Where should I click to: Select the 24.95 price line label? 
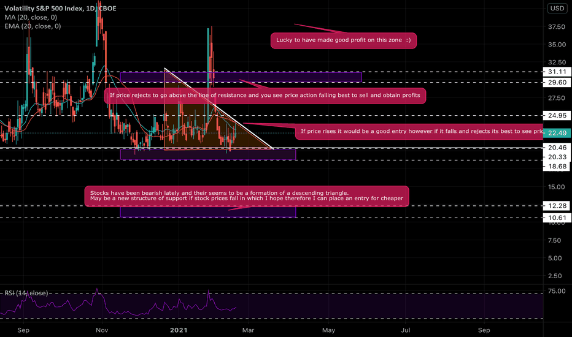(557, 115)
